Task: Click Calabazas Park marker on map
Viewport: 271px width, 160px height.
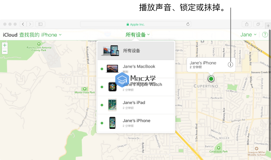Action: [219, 148]
